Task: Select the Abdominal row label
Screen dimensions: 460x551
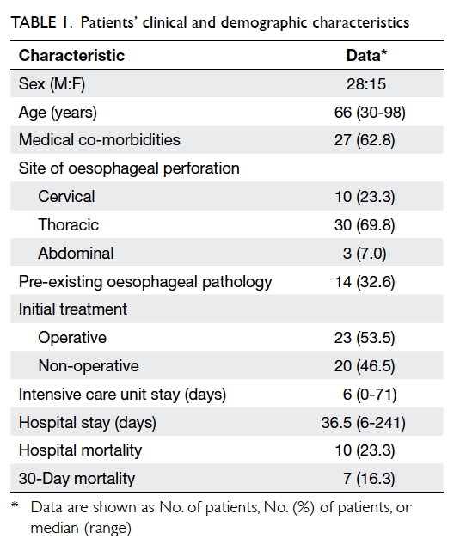Action: [76, 253]
